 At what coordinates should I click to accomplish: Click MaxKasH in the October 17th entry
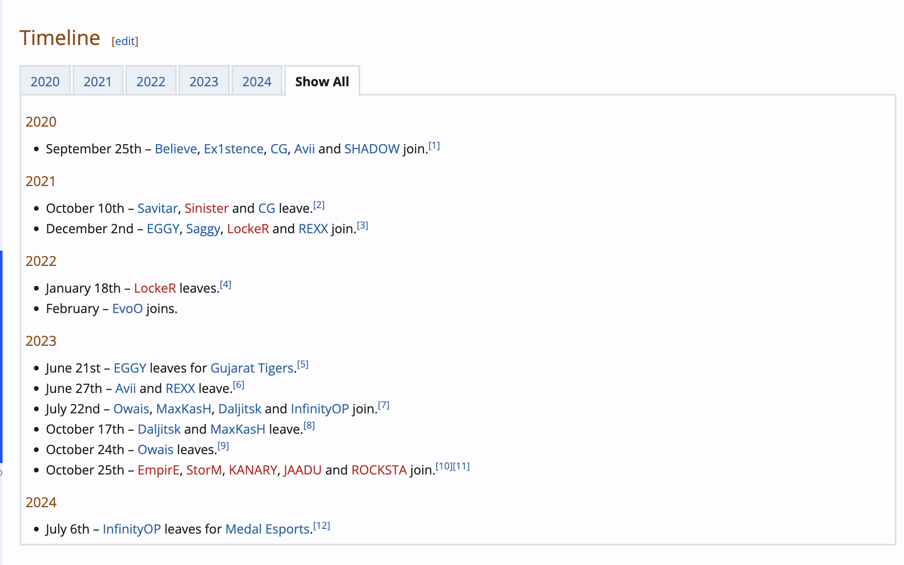click(x=238, y=429)
